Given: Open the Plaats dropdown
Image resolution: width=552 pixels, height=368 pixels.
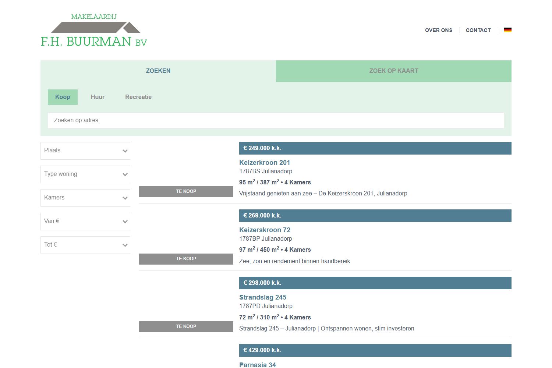Looking at the screenshot, I should tap(85, 151).
